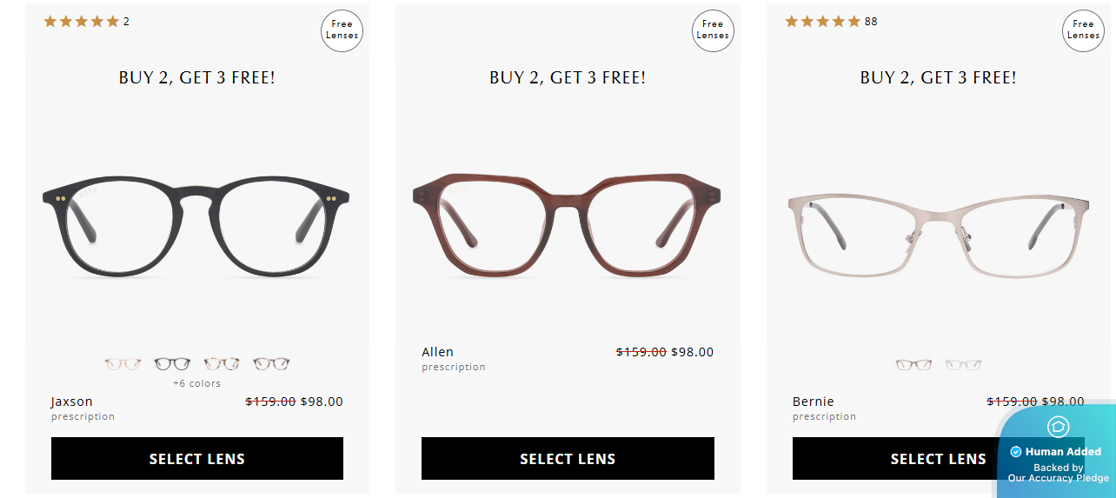The image size is (1116, 498).
Task: Open the Jaxson product name link
Action: (x=72, y=402)
